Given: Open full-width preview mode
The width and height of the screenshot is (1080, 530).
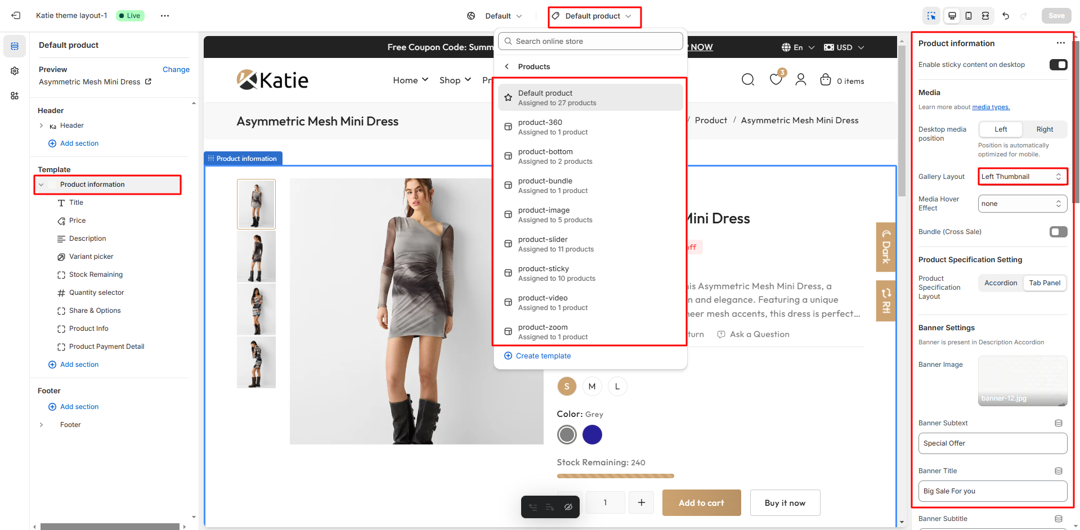Looking at the screenshot, I should click(985, 16).
